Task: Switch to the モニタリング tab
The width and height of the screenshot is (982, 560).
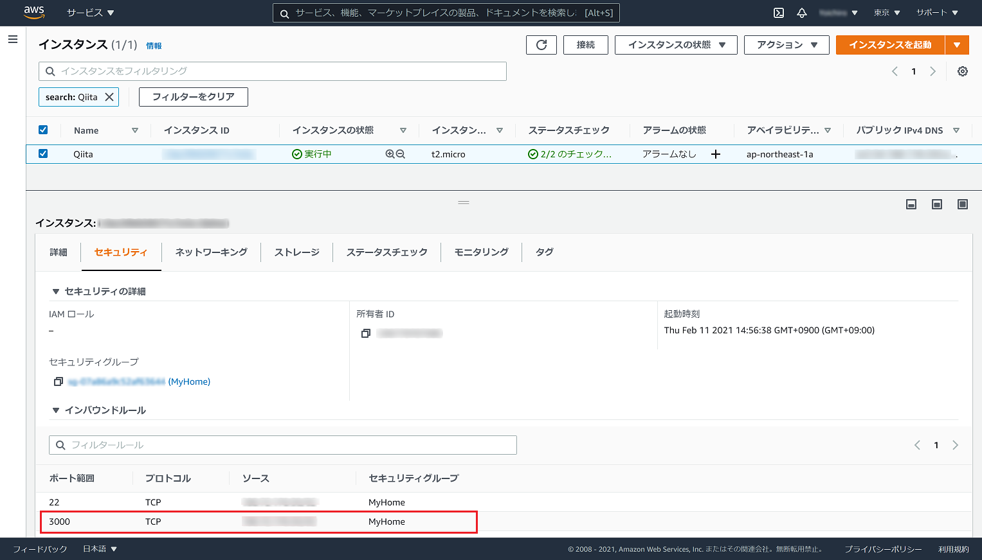Action: (x=481, y=252)
